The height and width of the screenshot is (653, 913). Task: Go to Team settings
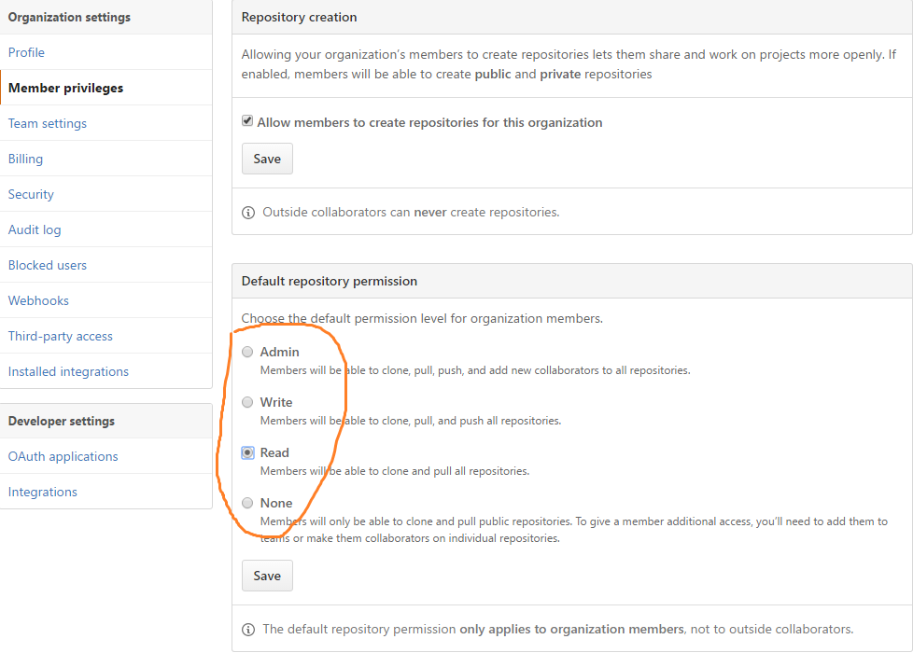click(48, 123)
